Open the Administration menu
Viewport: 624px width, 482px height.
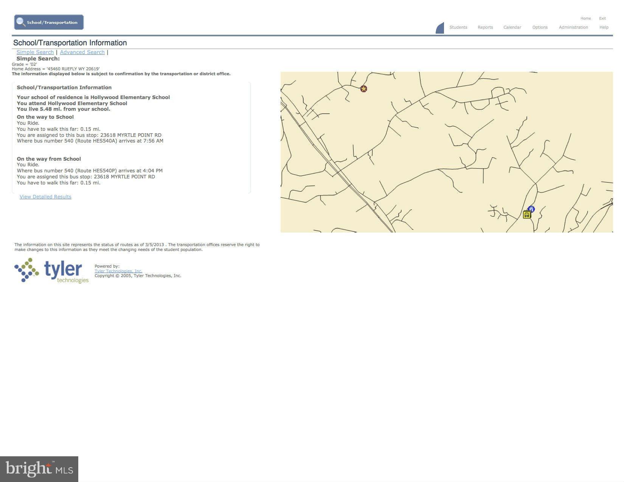pyautogui.click(x=573, y=27)
